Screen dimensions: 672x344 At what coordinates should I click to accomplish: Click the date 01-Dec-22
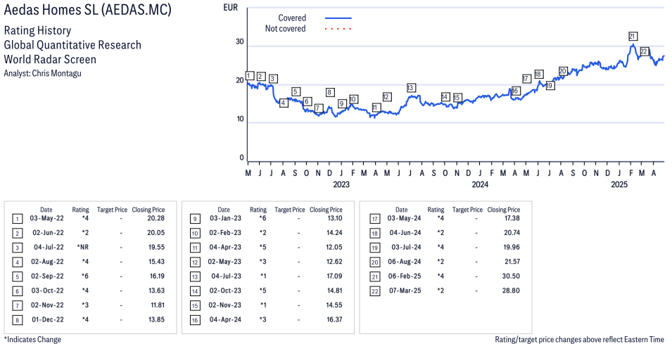[x=48, y=319]
